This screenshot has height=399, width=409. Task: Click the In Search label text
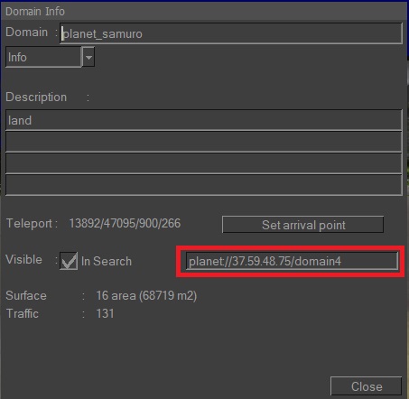(107, 261)
